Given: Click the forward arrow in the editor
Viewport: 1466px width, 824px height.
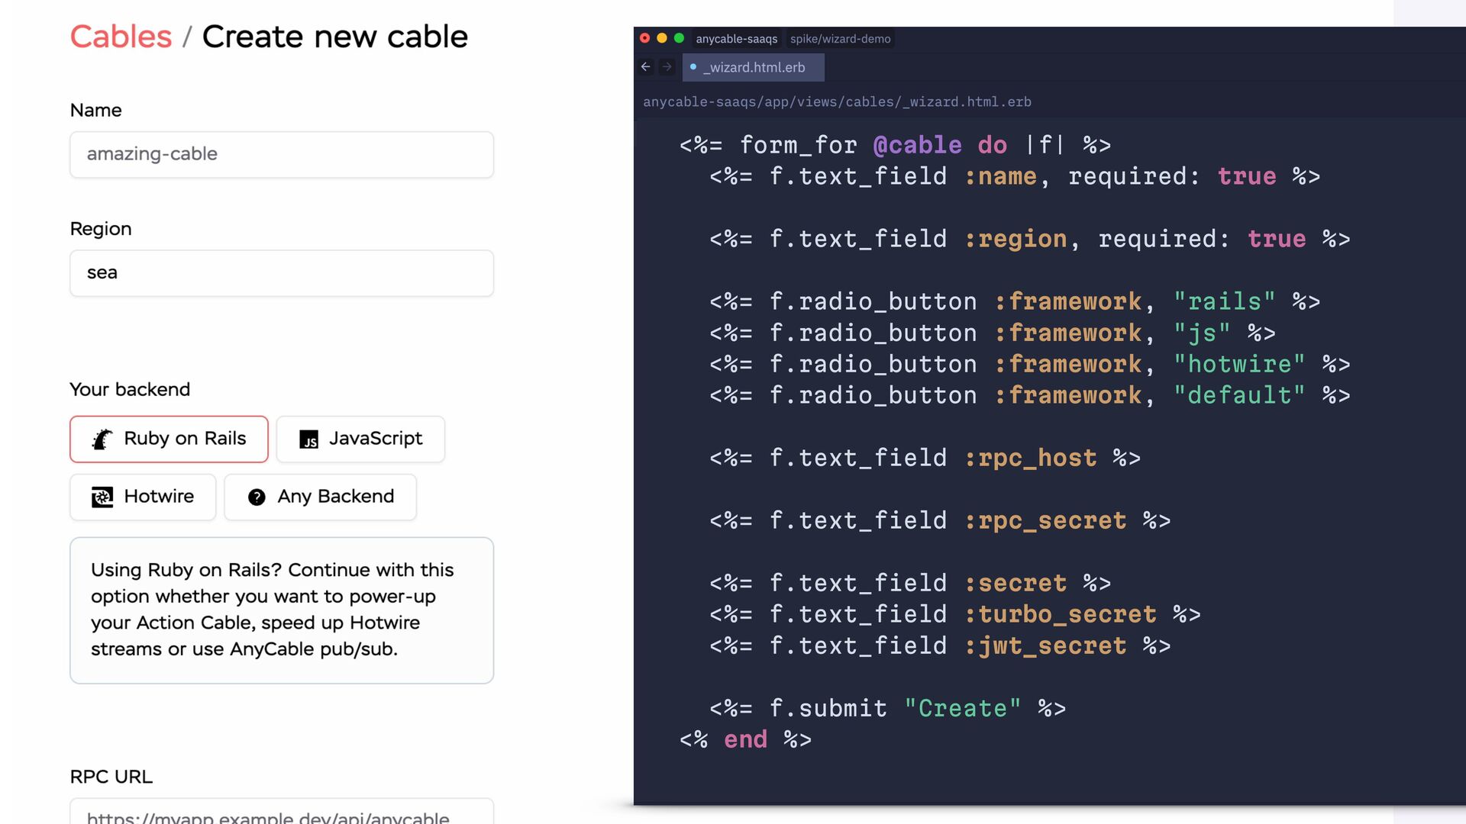Looking at the screenshot, I should 667,67.
